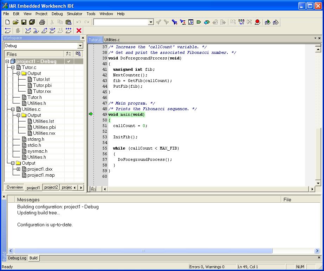324x271 pixels.
Task: Collapse the Output folder above Tutor.lst
Action: point(18,74)
